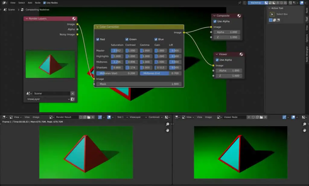
Task: Open the editor type selector icon in Compositor header
Action: click(4, 2)
